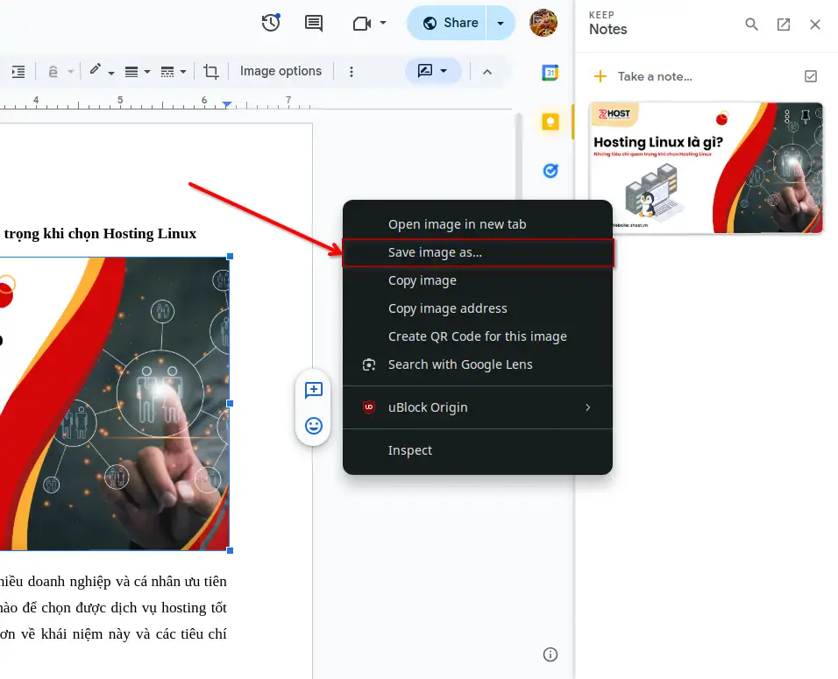Image resolution: width=838 pixels, height=679 pixels.
Task: Click the selected image in the document
Action: pyautogui.click(x=114, y=403)
